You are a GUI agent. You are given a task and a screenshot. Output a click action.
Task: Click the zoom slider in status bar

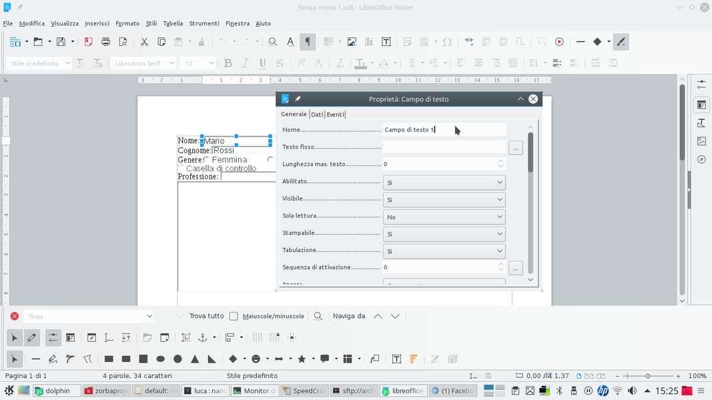tap(647, 376)
